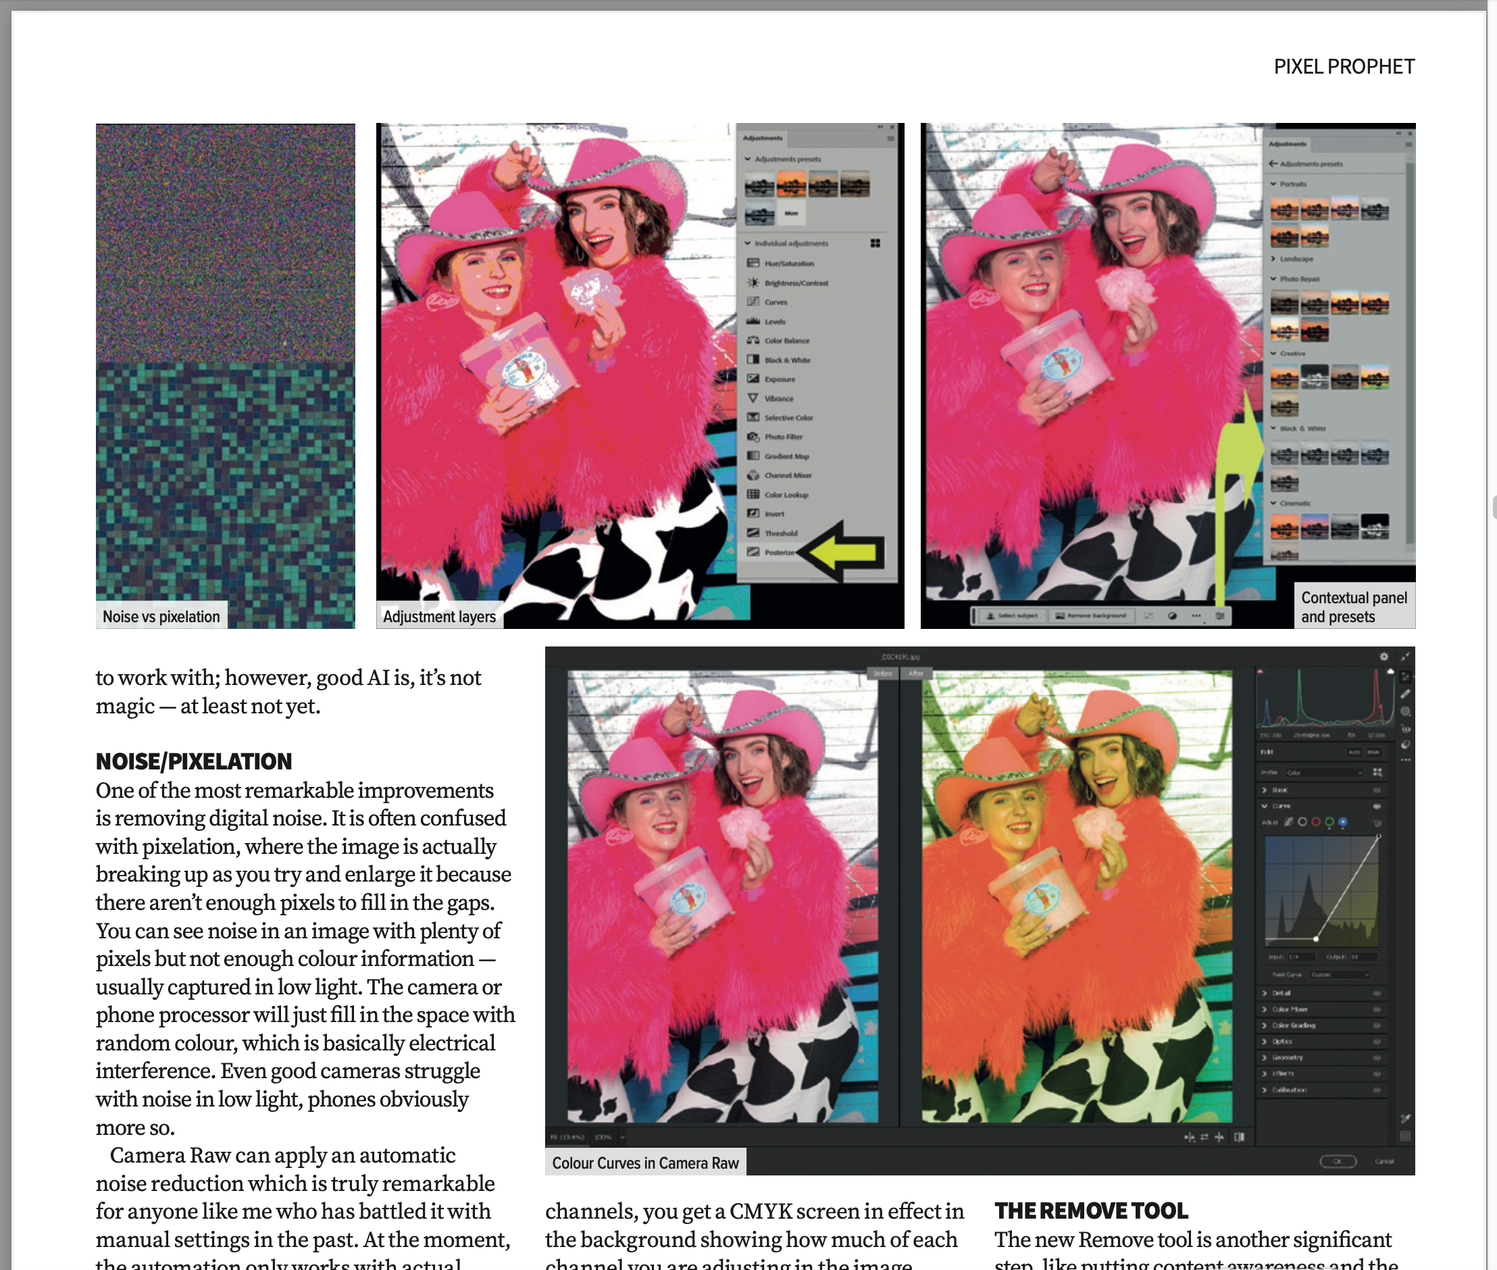Select the green channel curve circle
This screenshot has width=1497, height=1270.
click(x=1329, y=822)
